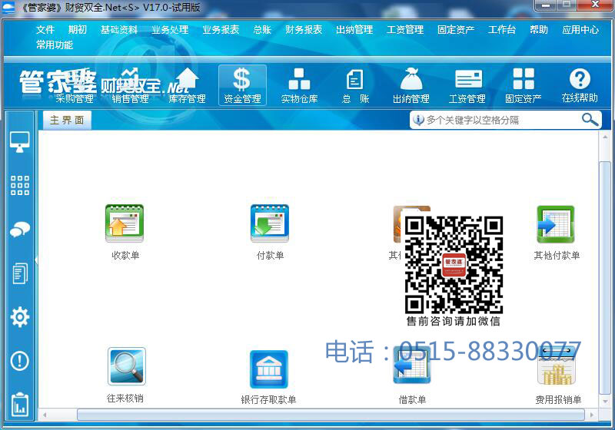The width and height of the screenshot is (615, 430).
Task: Open the 借款单 loan voucher
Action: [x=412, y=377]
